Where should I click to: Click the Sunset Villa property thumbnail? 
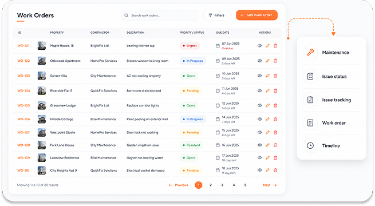[x=42, y=76]
